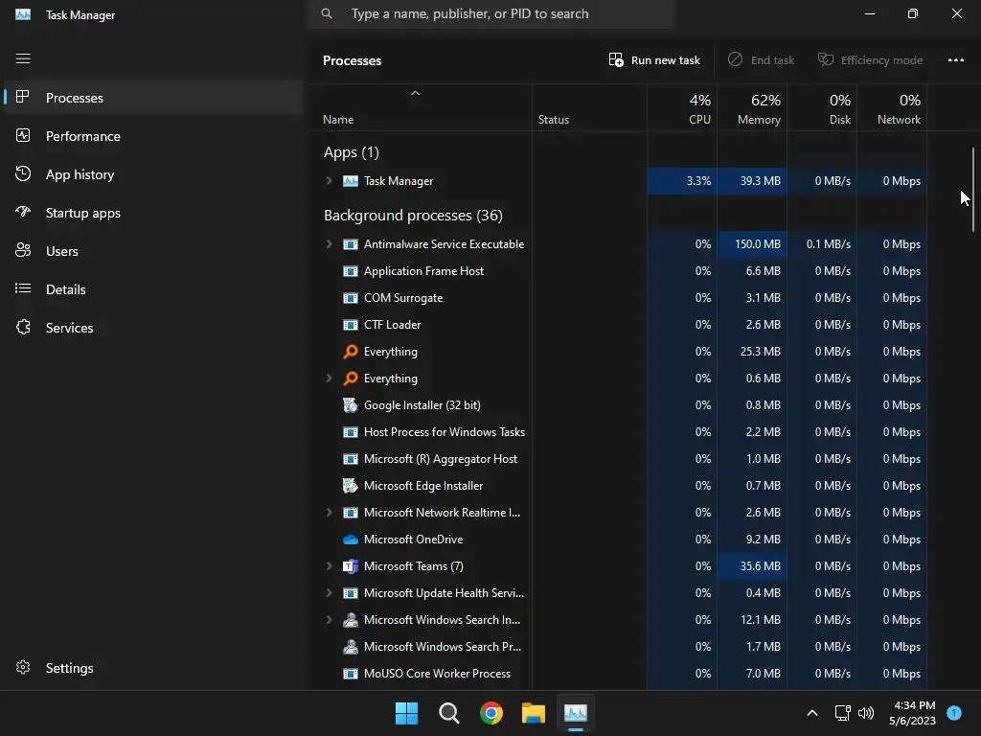
Task: Click the Google Installer (32 bit) icon
Action: (351, 405)
